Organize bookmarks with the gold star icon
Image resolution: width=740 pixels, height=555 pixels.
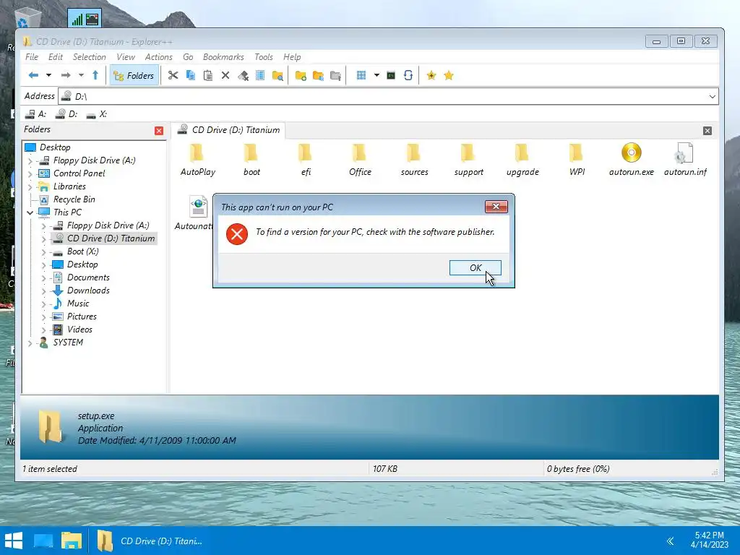(449, 75)
